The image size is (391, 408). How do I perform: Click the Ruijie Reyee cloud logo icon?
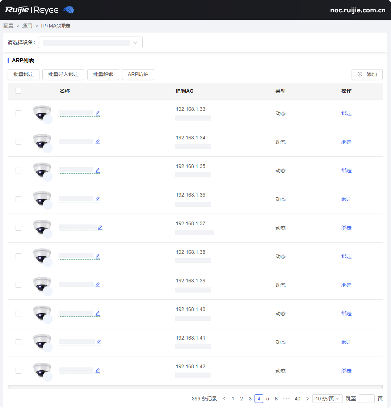(68, 10)
